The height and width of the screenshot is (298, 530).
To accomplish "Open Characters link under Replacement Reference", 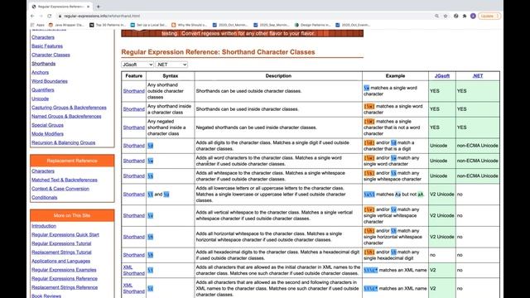I will 43,171.
